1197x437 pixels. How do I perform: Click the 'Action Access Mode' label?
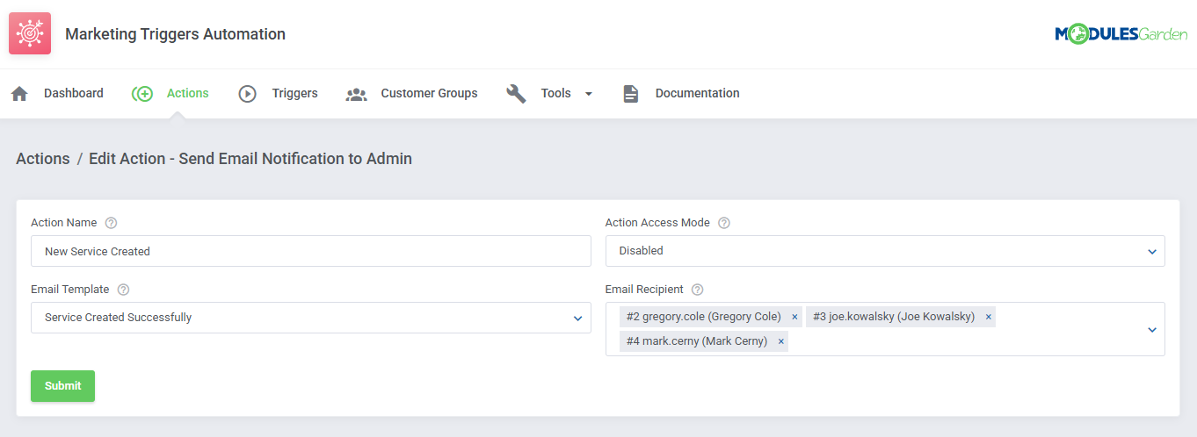[657, 223]
